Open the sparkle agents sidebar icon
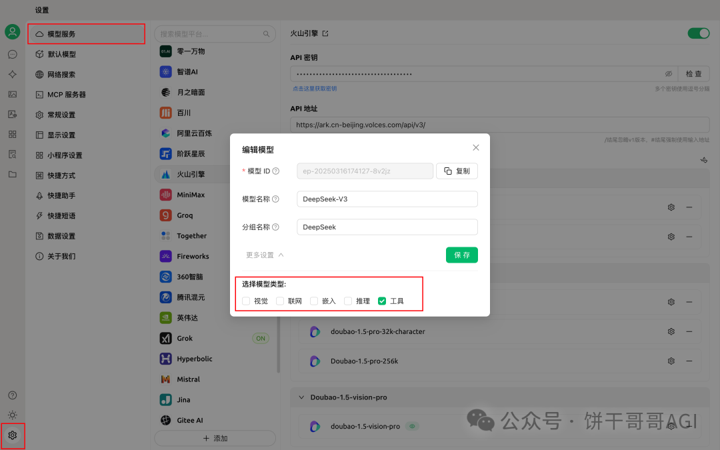Screen dimensions: 720x450 [x=13, y=75]
